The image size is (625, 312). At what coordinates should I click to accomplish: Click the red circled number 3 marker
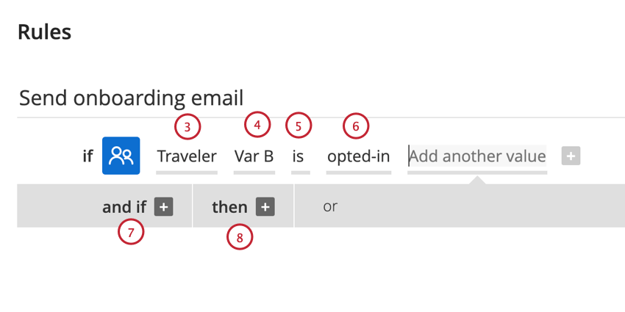coord(187,127)
